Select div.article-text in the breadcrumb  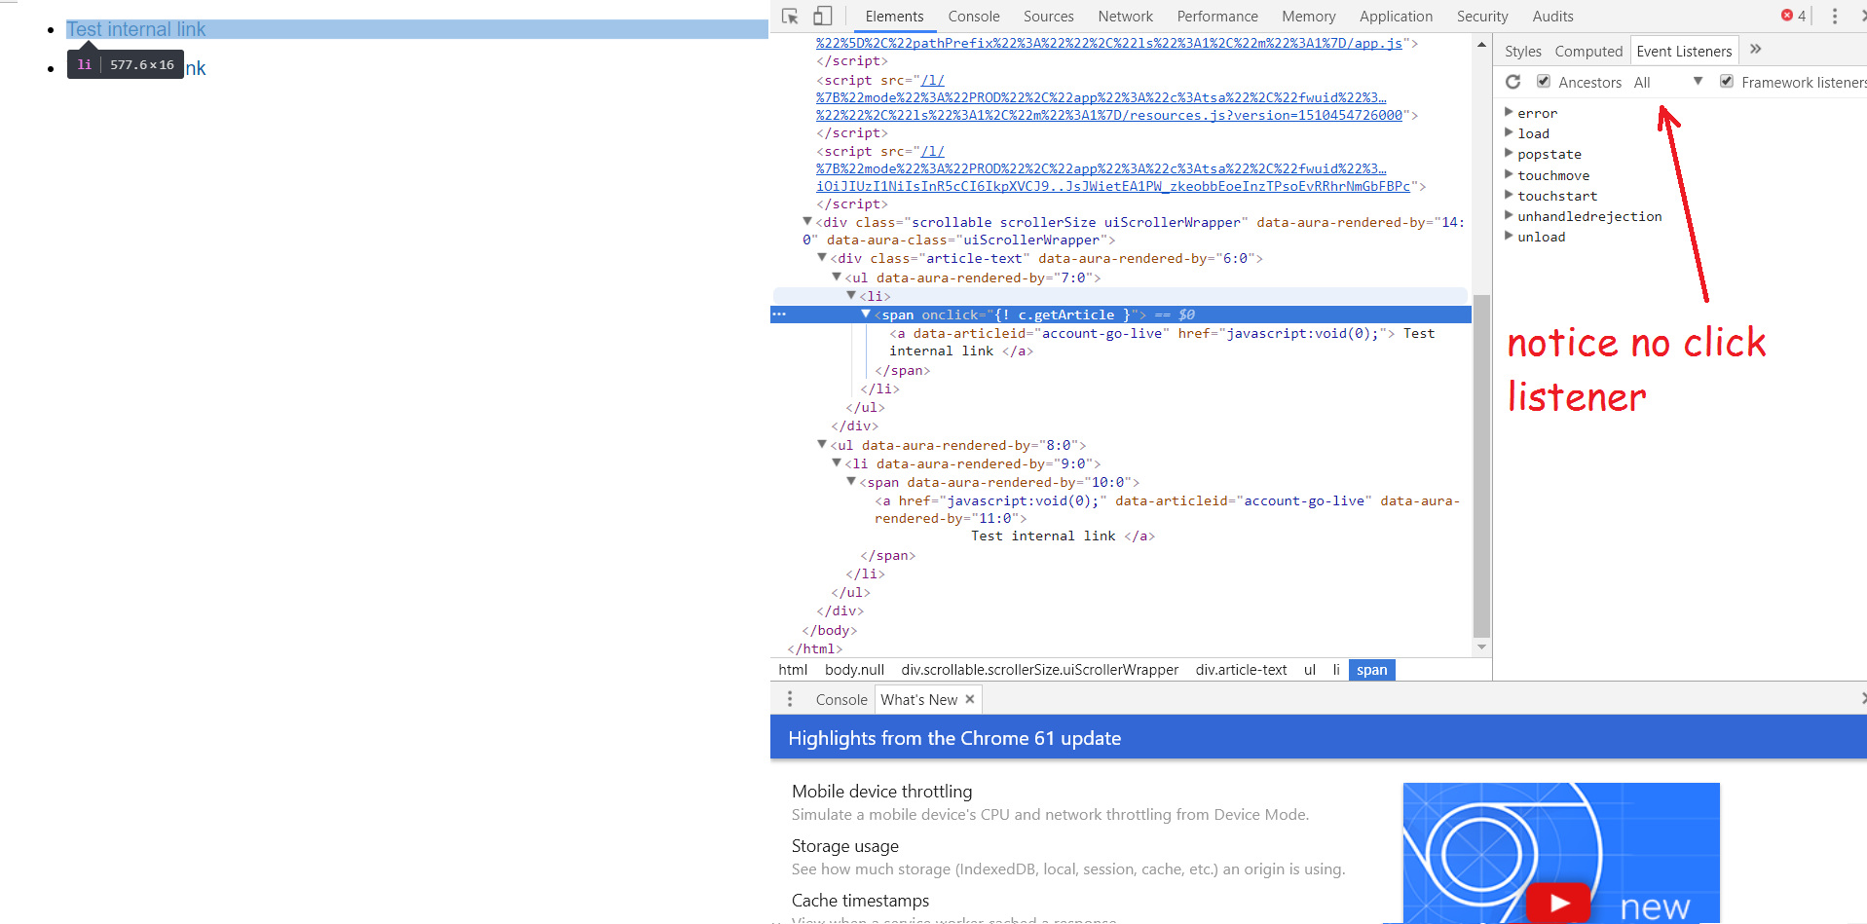click(1241, 670)
